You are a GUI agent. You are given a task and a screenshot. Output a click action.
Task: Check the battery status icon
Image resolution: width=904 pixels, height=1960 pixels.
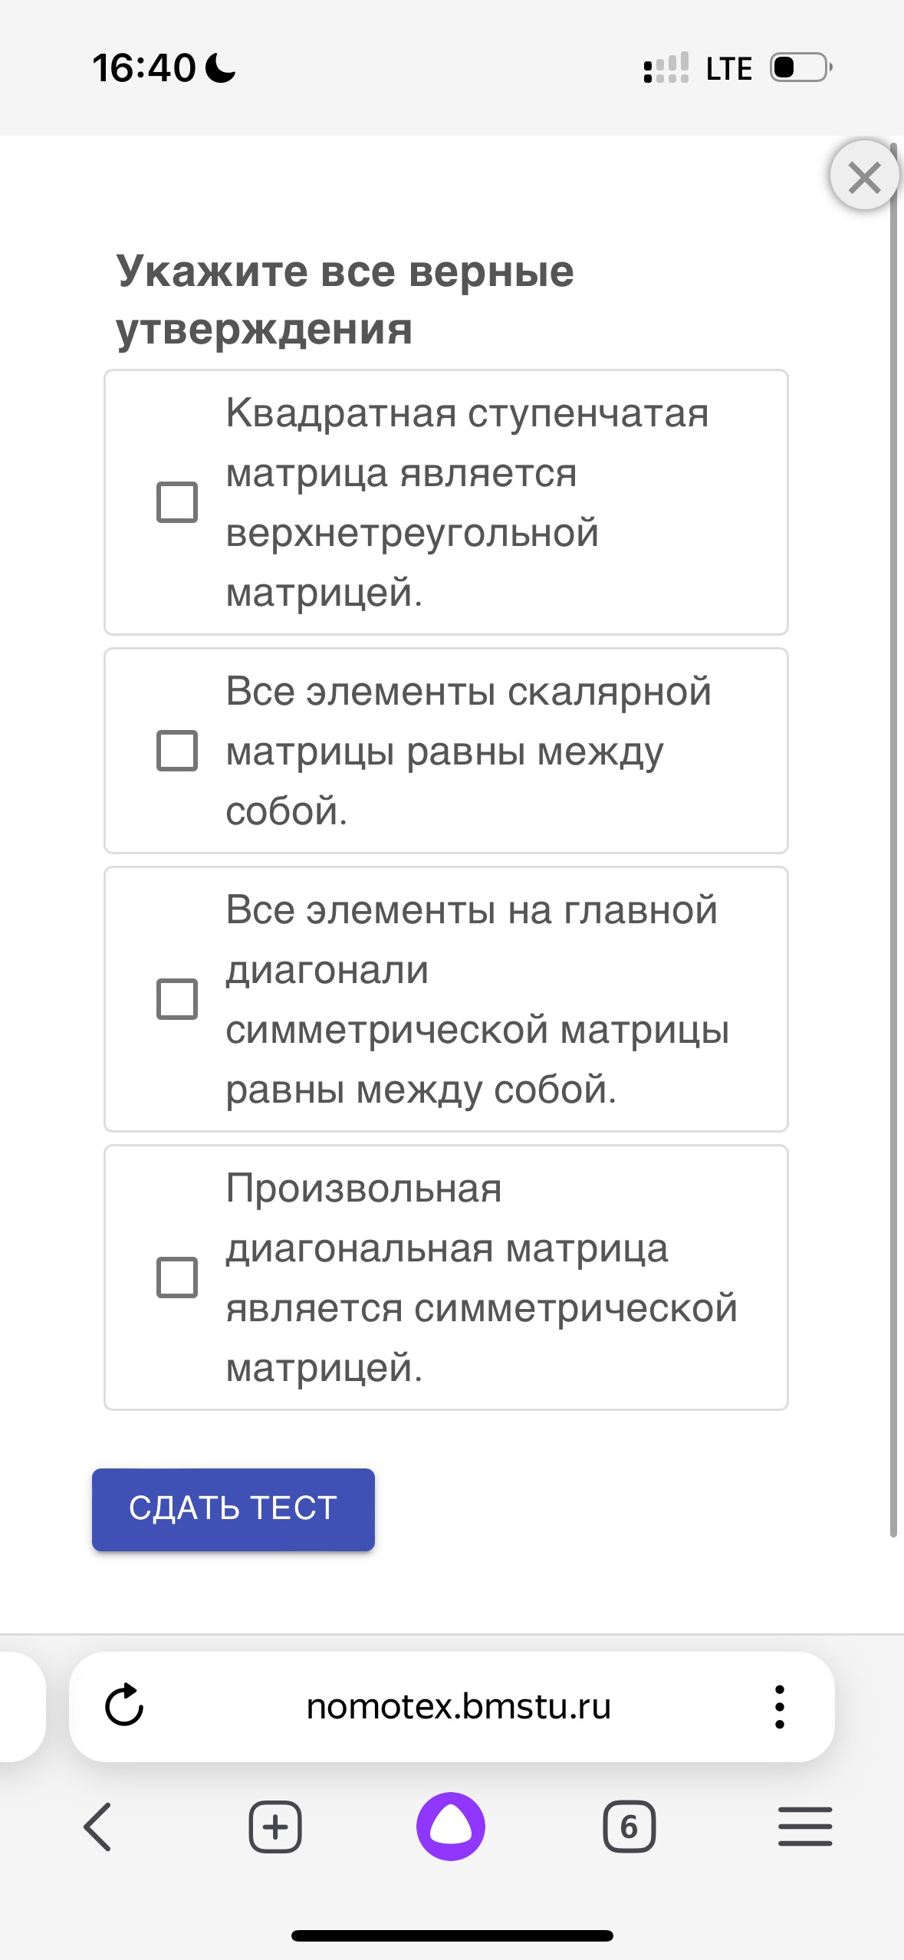(x=801, y=67)
